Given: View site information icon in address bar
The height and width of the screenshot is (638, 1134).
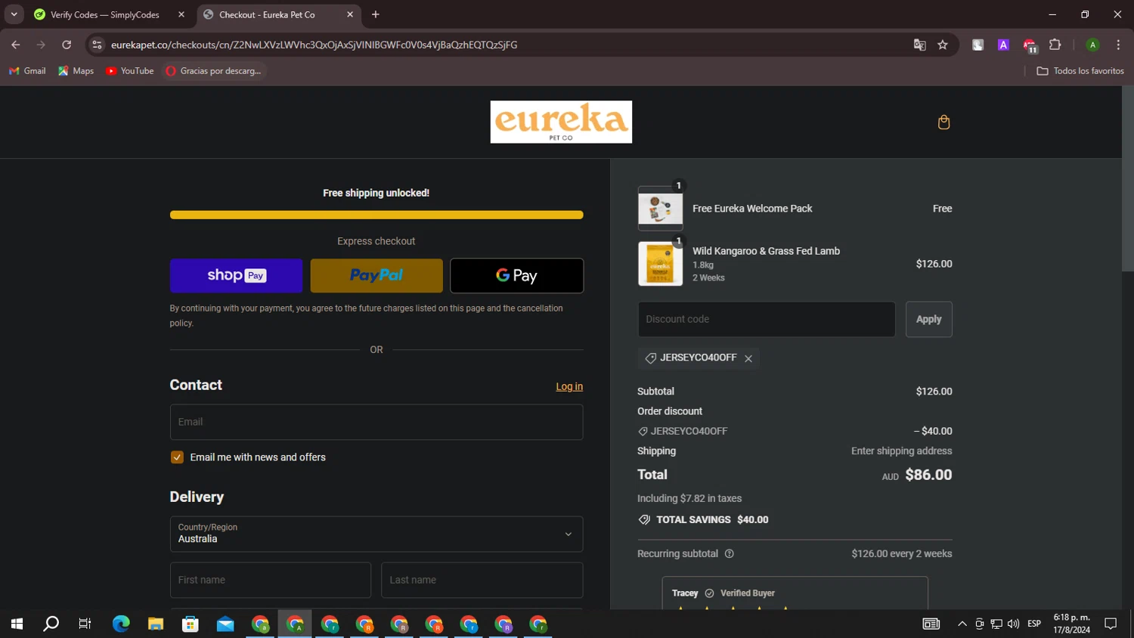Looking at the screenshot, I should tap(97, 45).
